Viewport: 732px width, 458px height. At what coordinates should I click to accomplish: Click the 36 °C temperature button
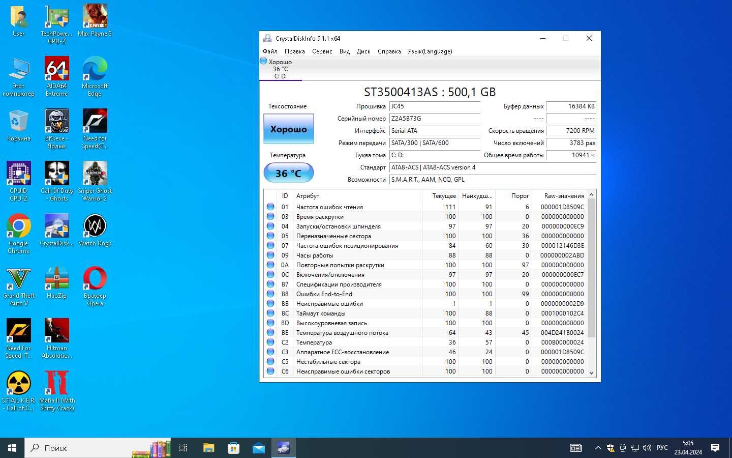pyautogui.click(x=289, y=173)
